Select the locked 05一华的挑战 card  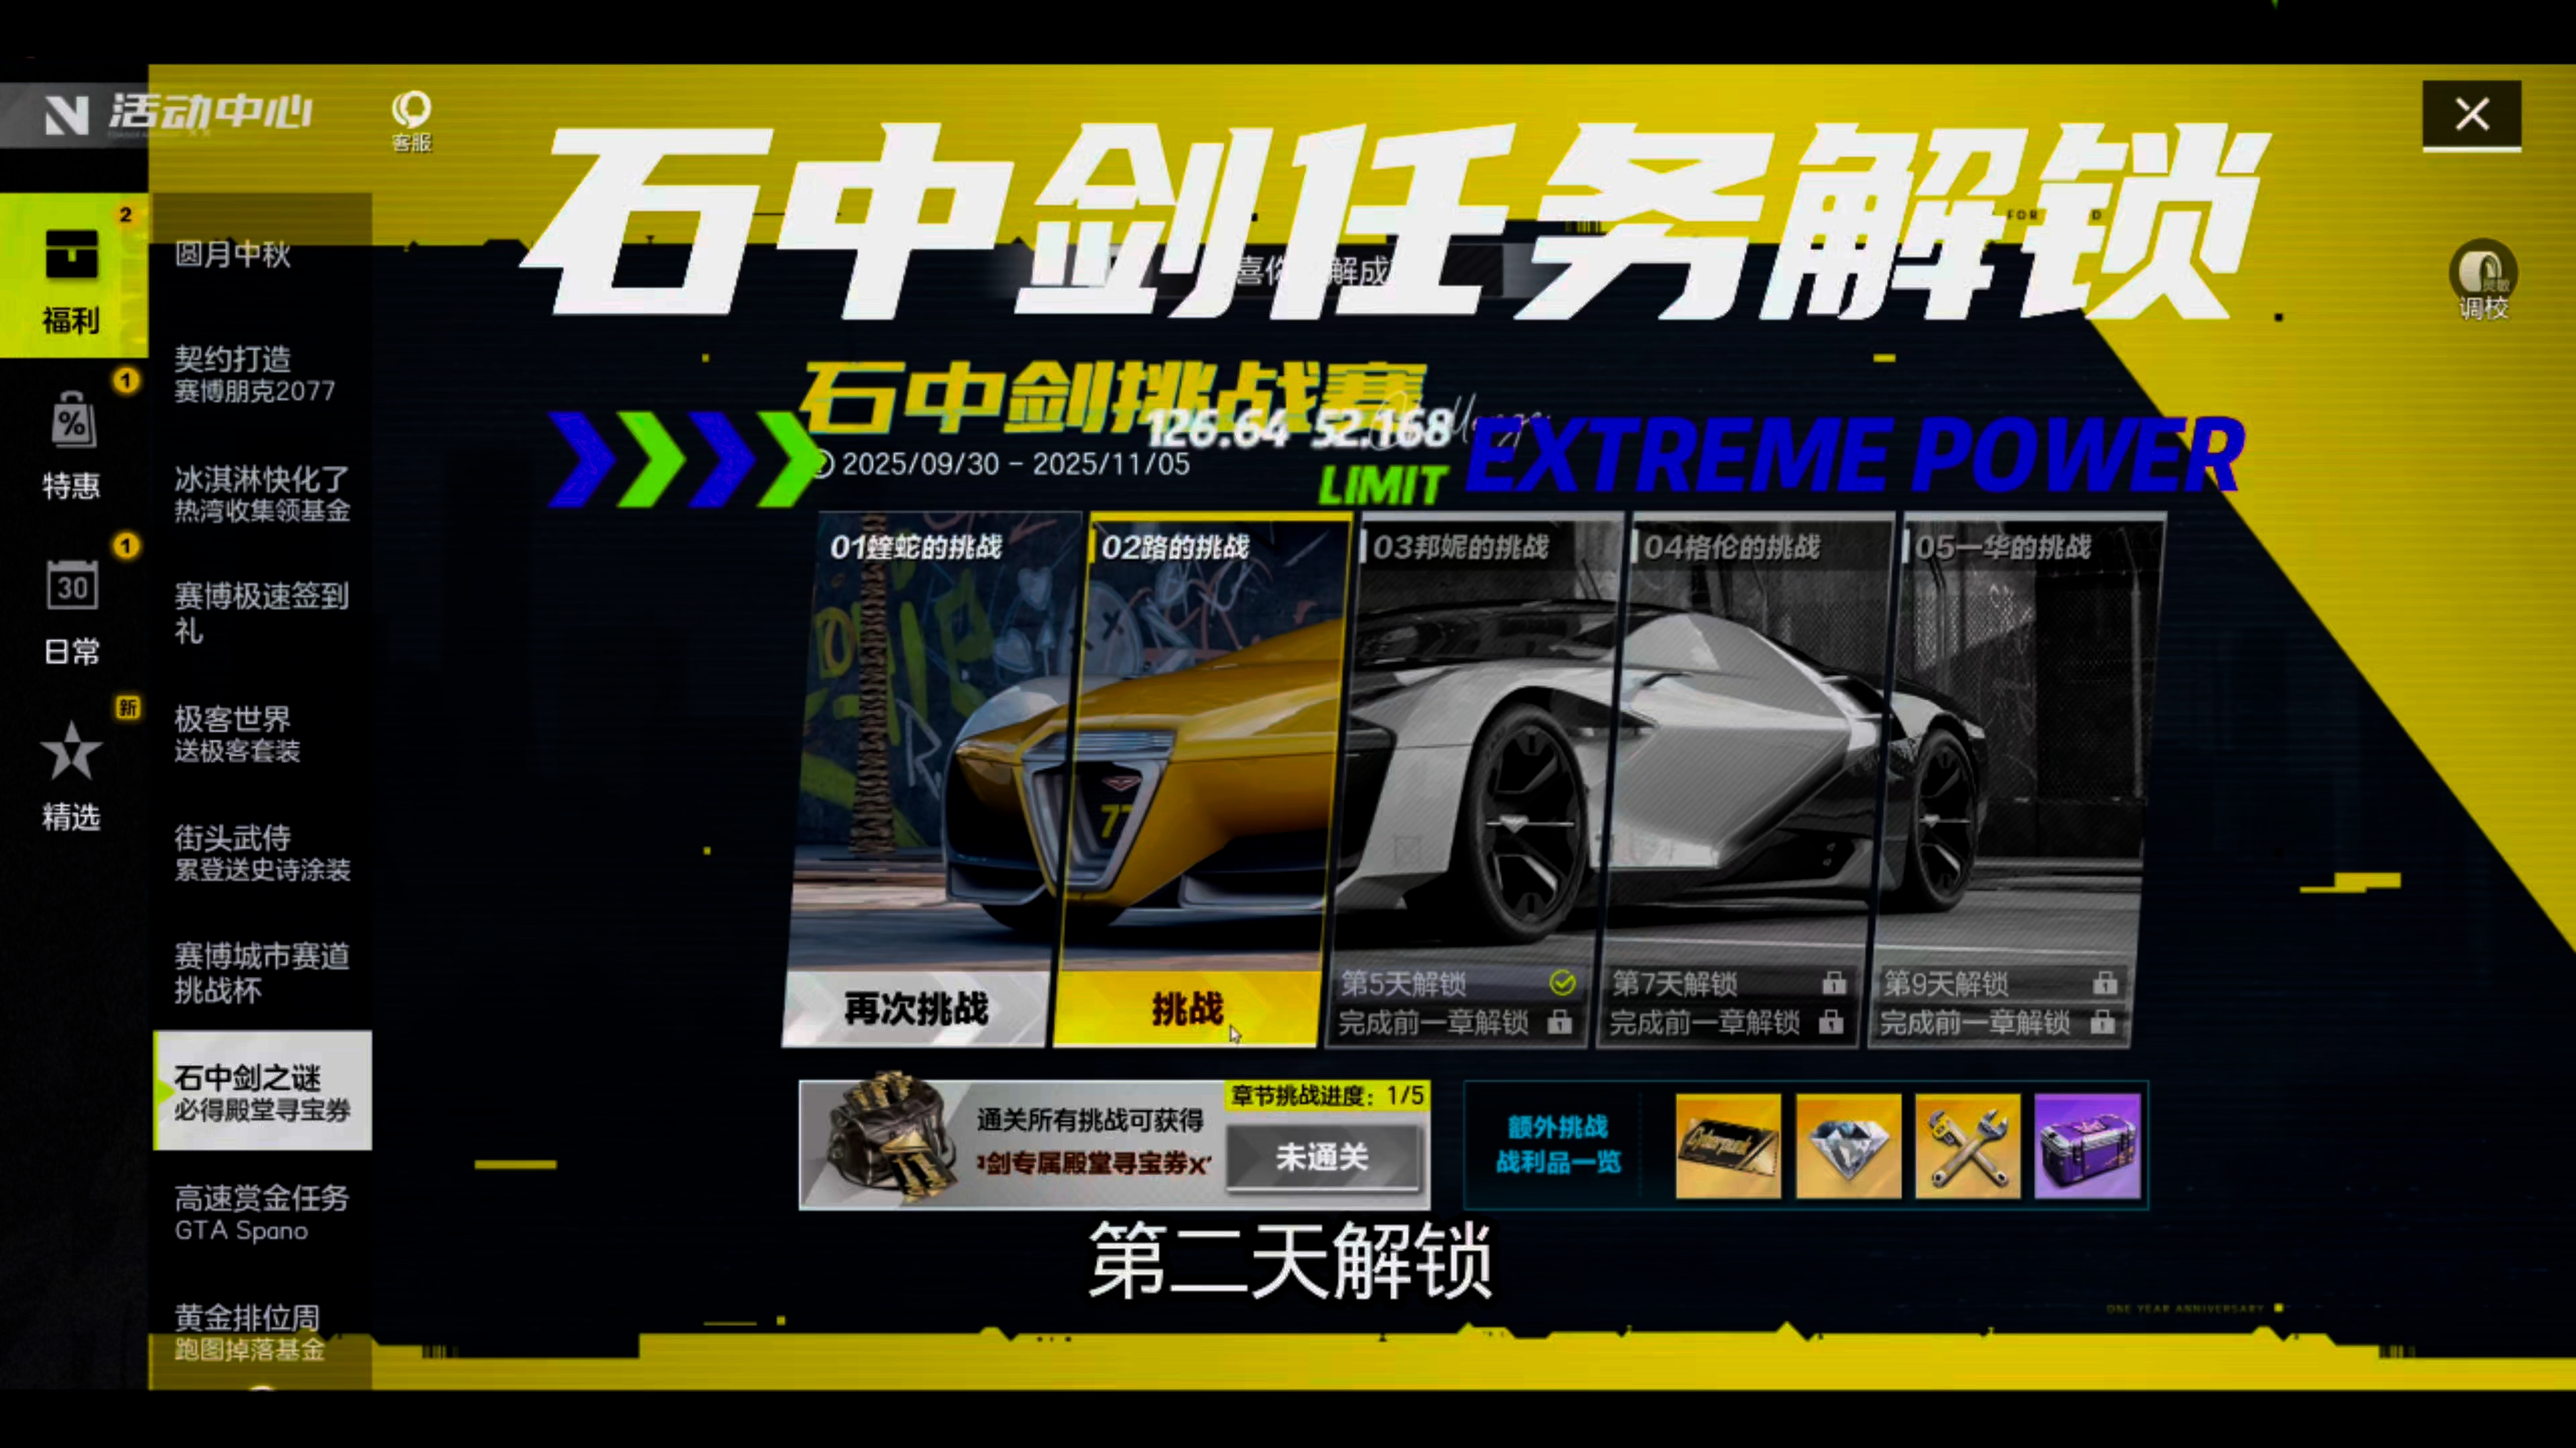pos(2015,760)
